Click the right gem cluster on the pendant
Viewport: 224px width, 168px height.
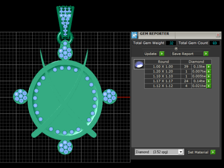[x=110, y=97]
